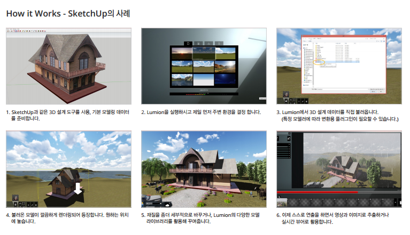Viewport: 410px width, 235px height.
Task: Click the file name field in the import dialog
Action: click(x=343, y=89)
